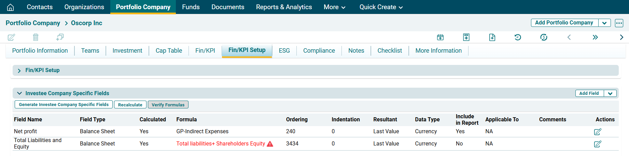Open the Add Field dropdown arrow
Screen dimensions: 629x156
point(610,93)
